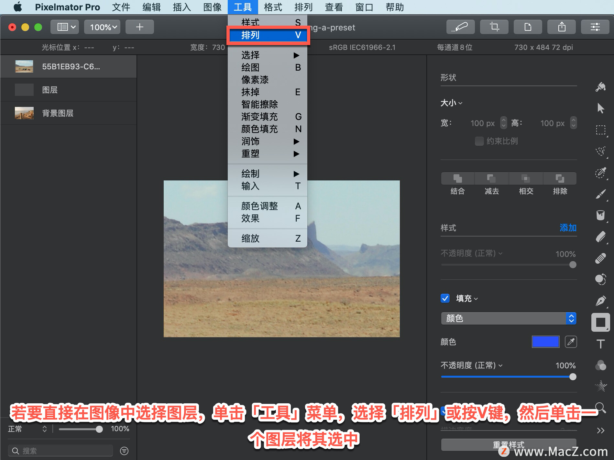Open the layer filter icon by search

point(124,451)
